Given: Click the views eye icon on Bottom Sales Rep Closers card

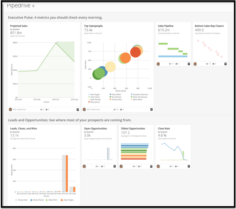Looking at the screenshot, I should (207, 64).
